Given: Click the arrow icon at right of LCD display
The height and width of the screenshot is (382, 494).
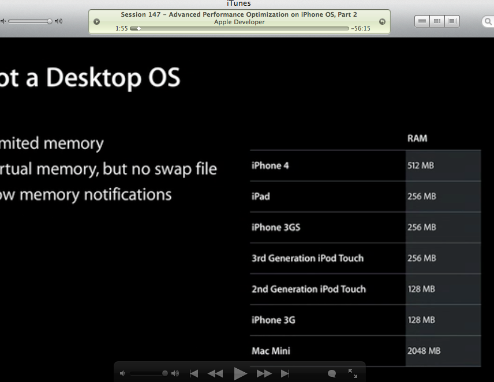Looking at the screenshot, I should [x=382, y=22].
